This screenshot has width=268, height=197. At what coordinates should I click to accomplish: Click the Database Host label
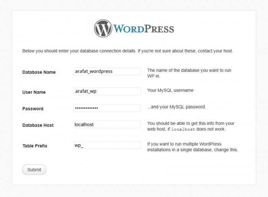tap(38, 125)
